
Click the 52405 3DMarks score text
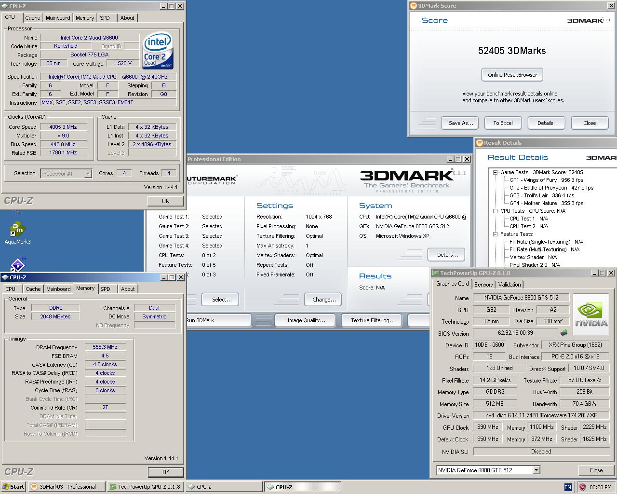(512, 51)
